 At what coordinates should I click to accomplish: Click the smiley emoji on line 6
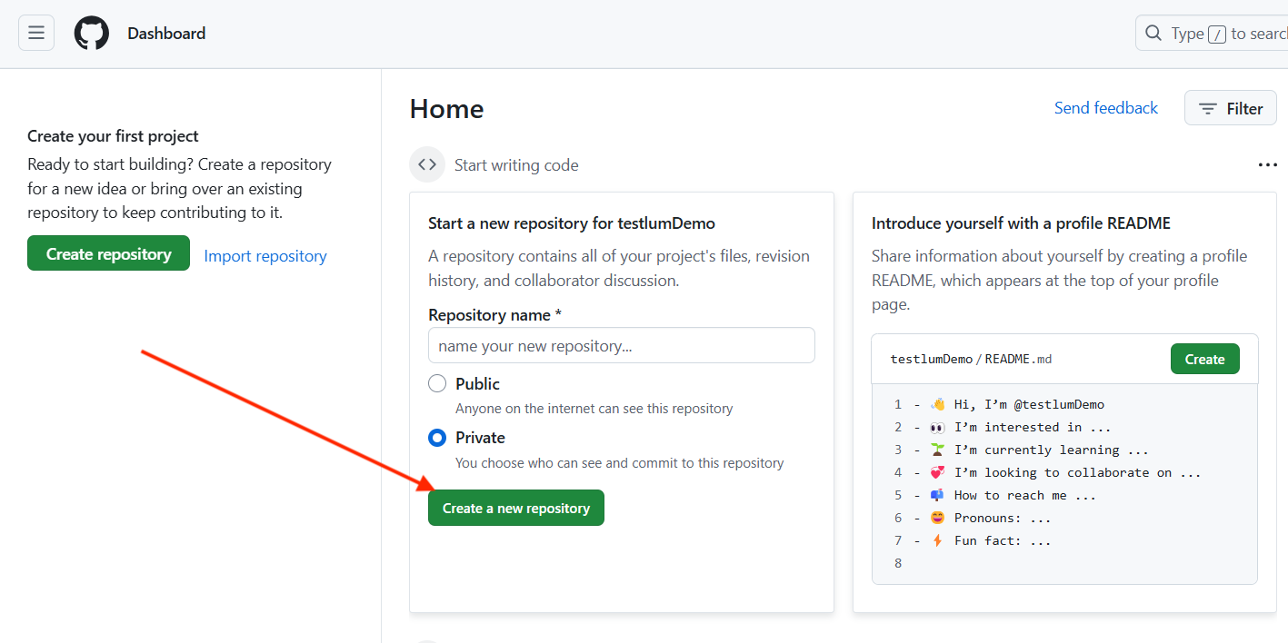tap(938, 518)
